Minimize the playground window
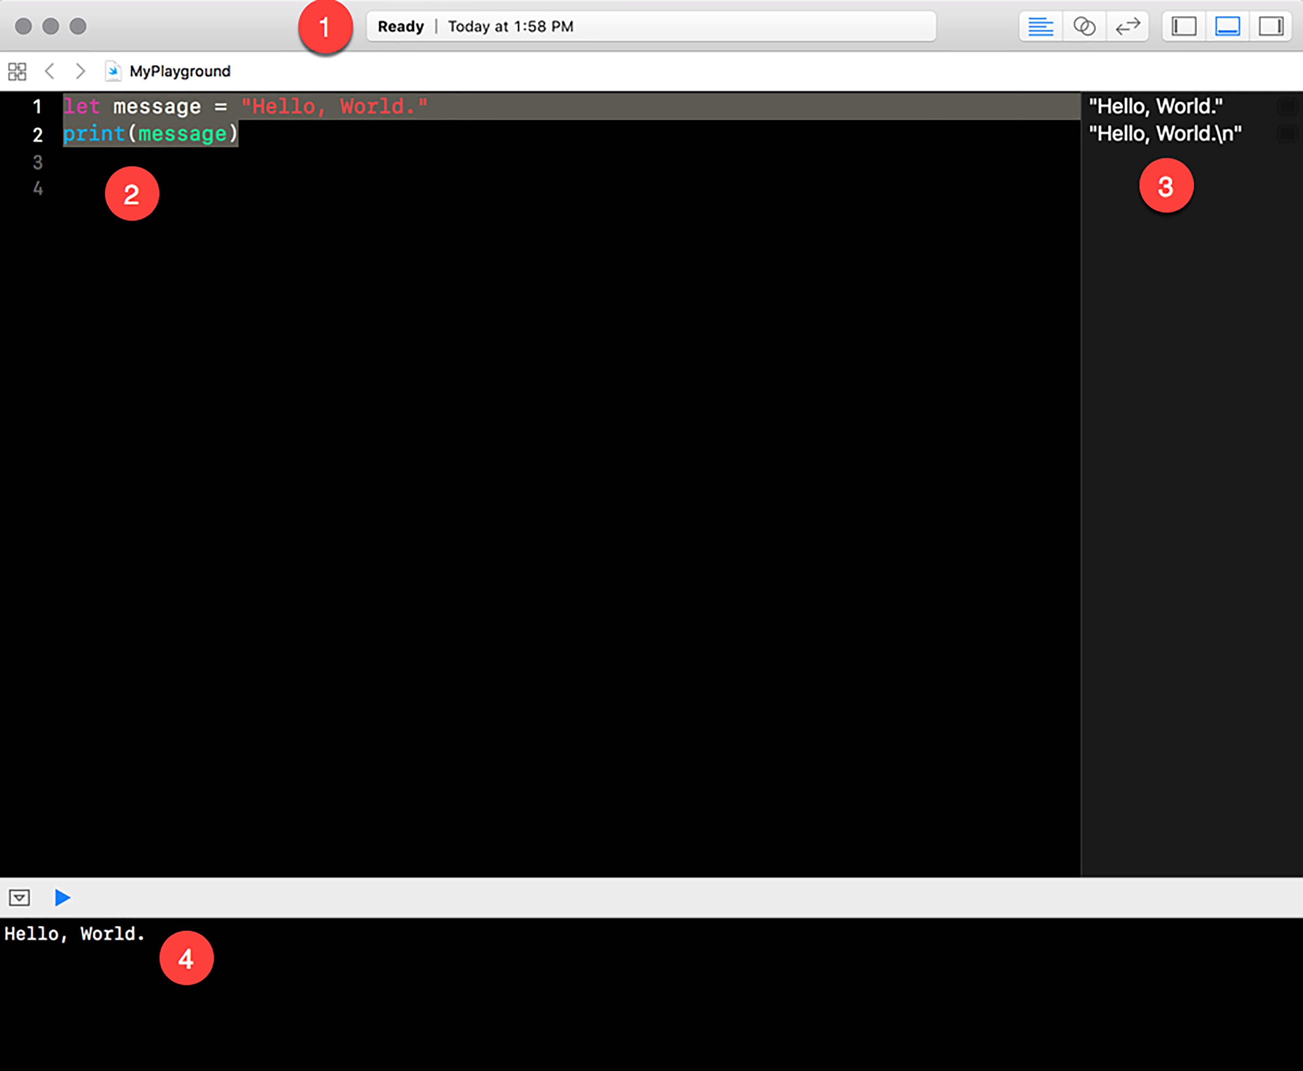The height and width of the screenshot is (1071, 1303). [51, 26]
